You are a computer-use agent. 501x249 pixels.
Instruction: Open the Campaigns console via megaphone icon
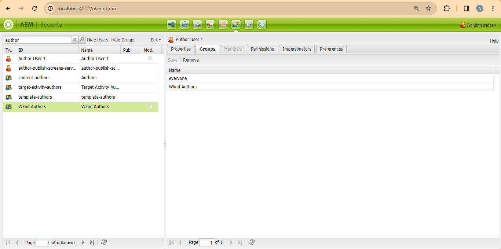(210, 25)
